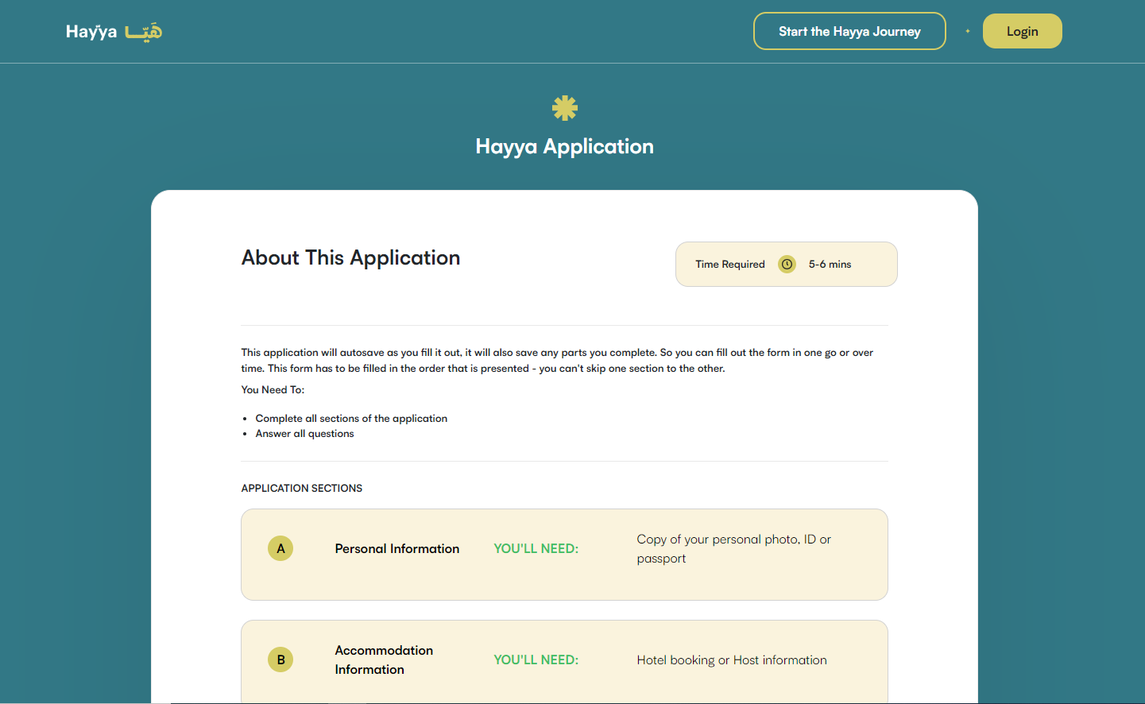Viewport: 1145px width, 704px height.
Task: Click the You Need To: text
Action: click(273, 389)
